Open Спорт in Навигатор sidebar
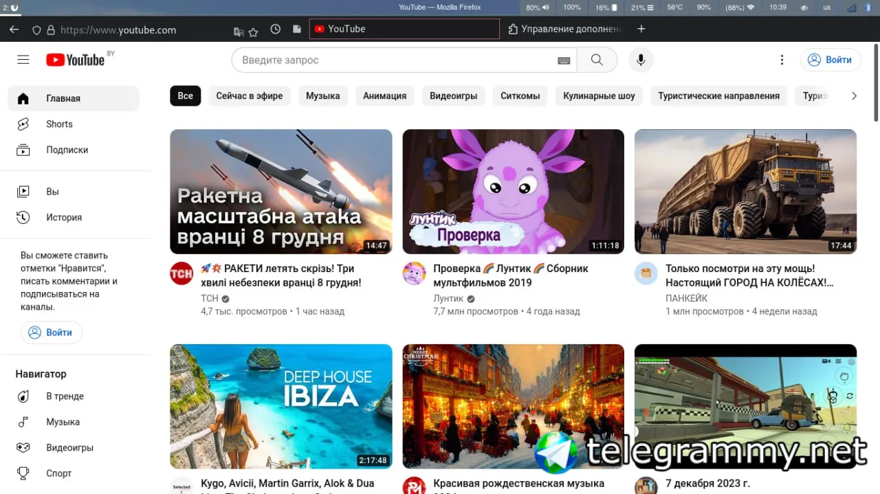Viewport: 880px width, 494px height. [74, 473]
